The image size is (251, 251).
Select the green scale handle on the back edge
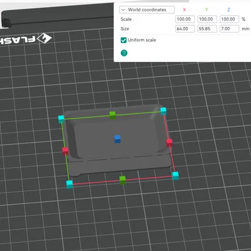tap(112, 115)
